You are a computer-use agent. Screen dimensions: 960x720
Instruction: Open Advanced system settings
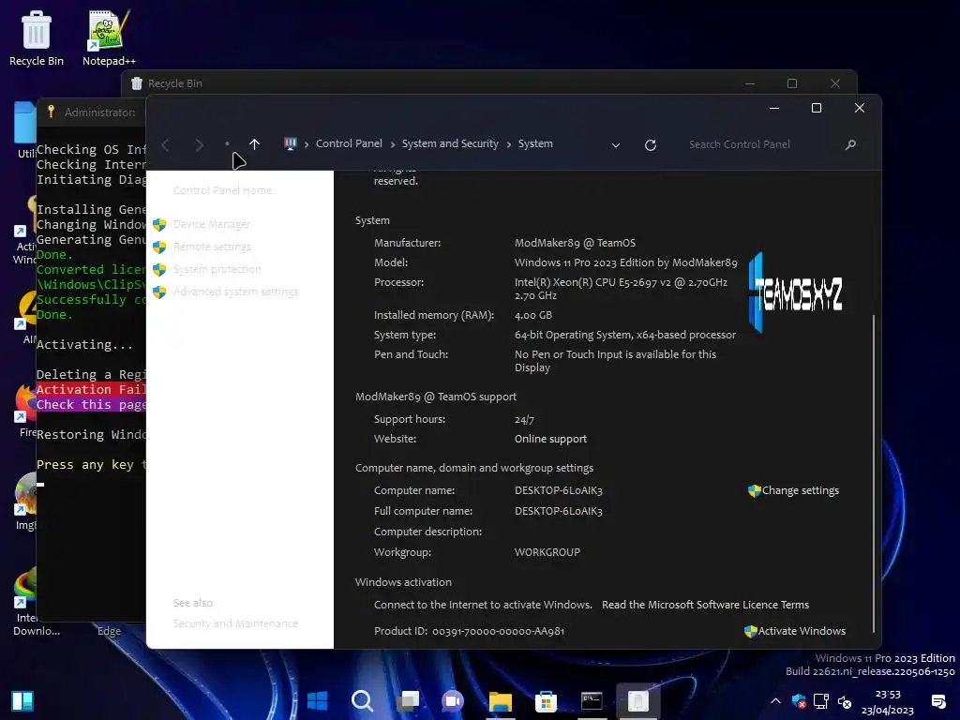pyautogui.click(x=235, y=292)
